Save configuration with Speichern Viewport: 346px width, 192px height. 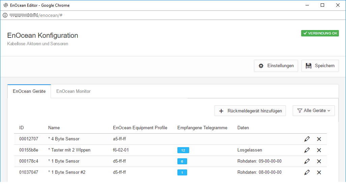(320, 66)
